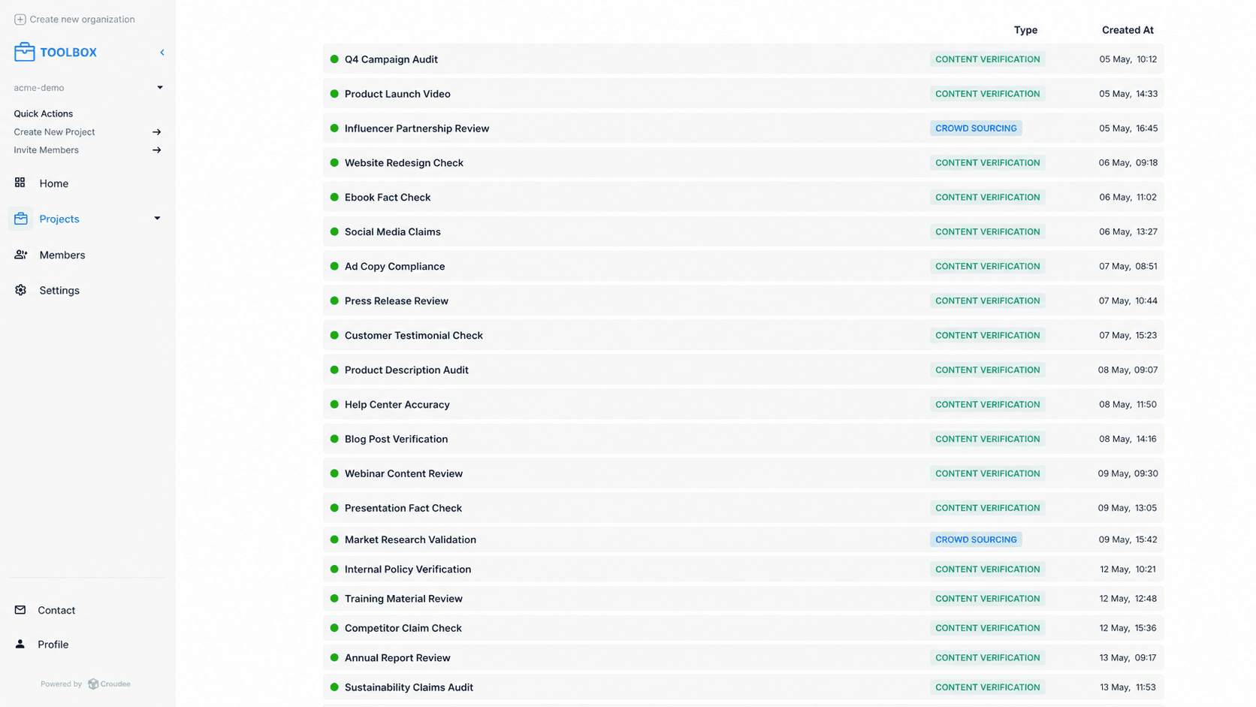The height and width of the screenshot is (707, 1256).
Task: Click the Home grid icon
Action: click(20, 183)
